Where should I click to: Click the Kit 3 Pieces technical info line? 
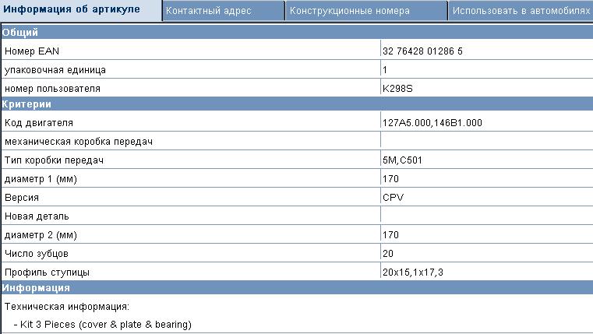click(x=102, y=324)
